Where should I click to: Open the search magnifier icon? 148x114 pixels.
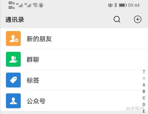117,19
